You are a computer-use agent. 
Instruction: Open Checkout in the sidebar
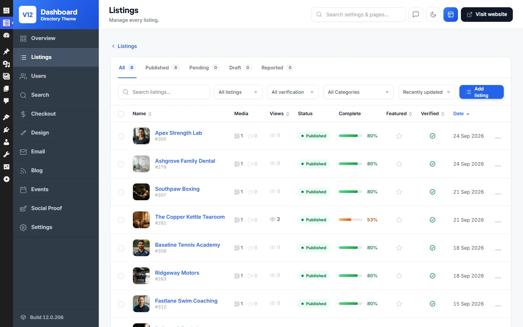click(56, 114)
